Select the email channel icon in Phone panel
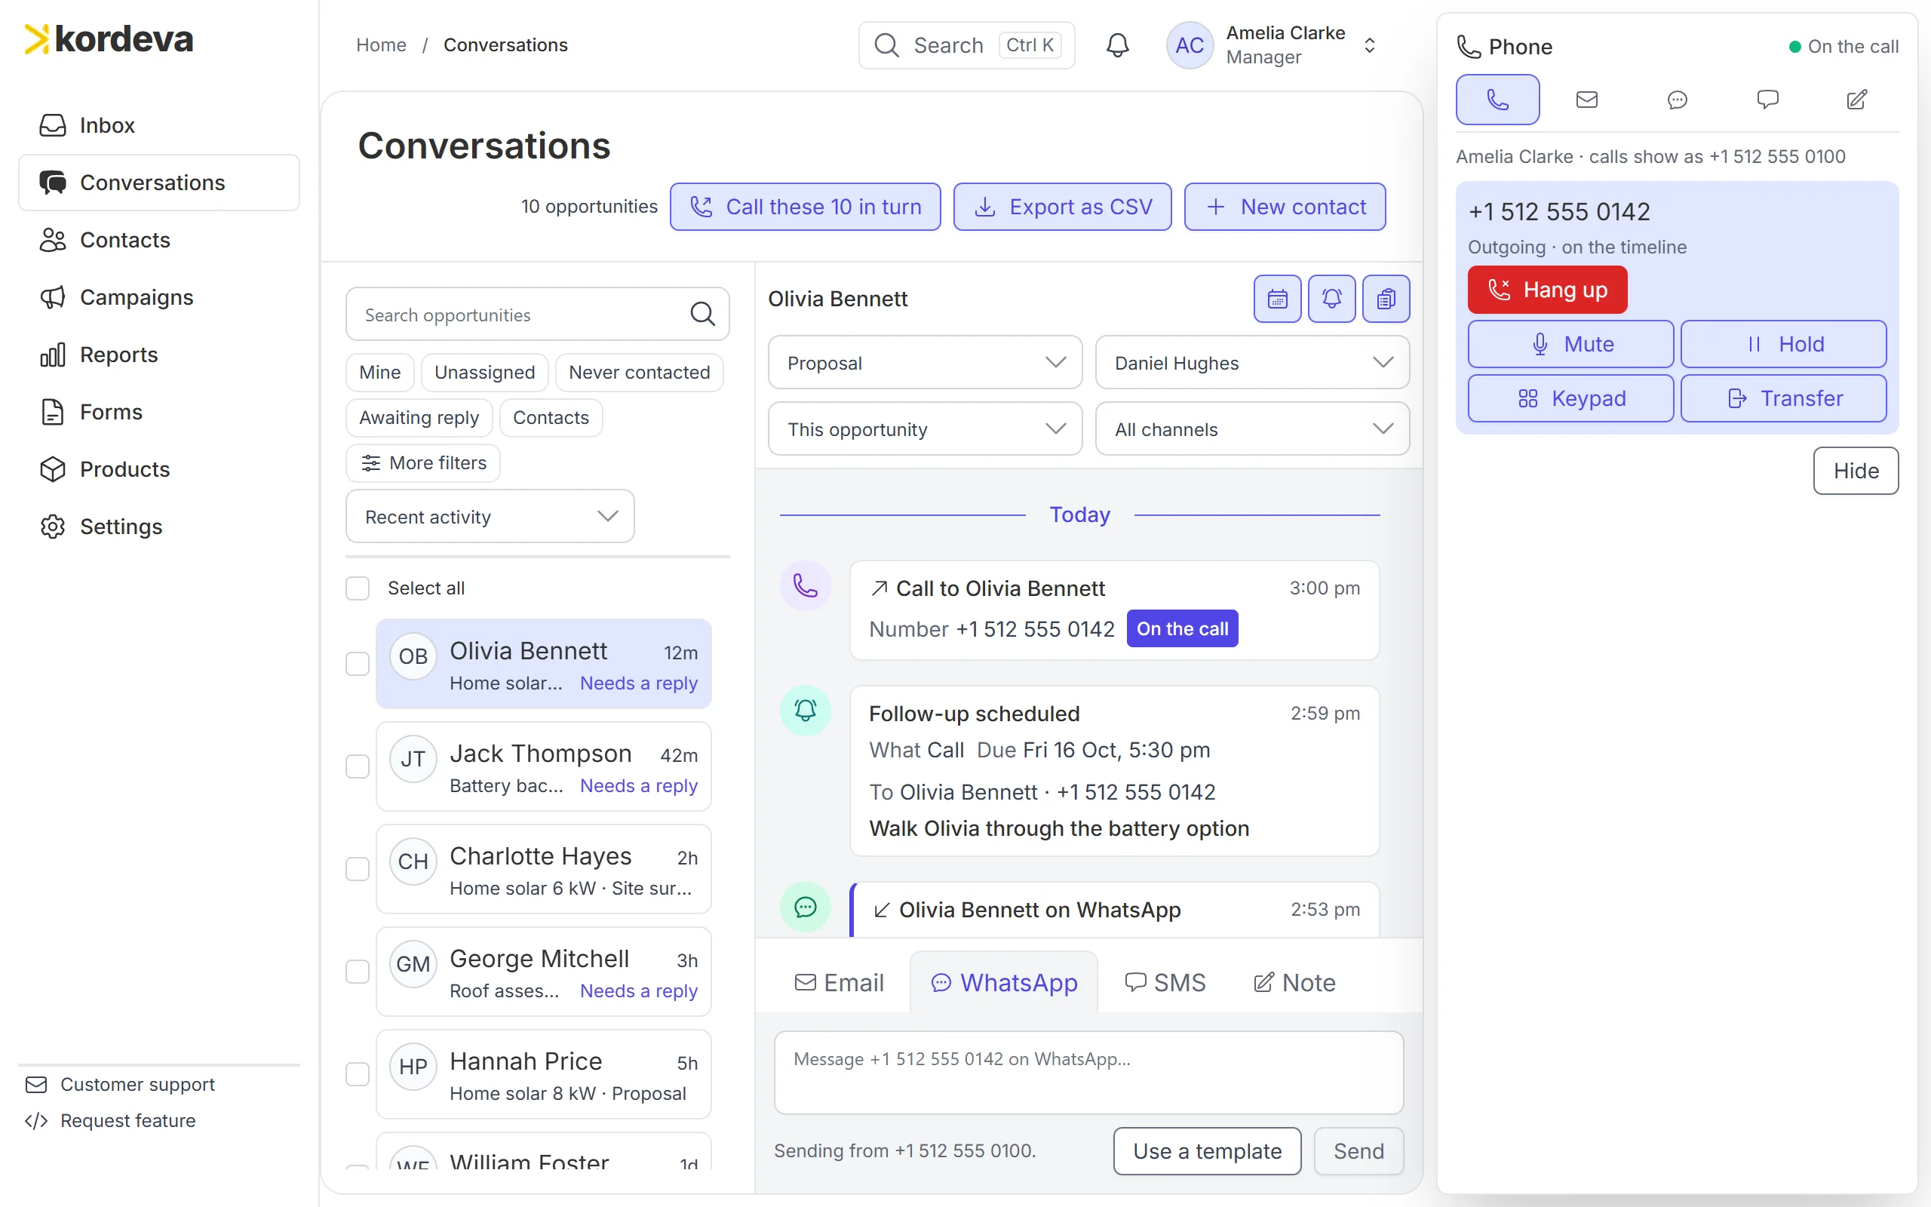The height and width of the screenshot is (1207, 1931). coord(1586,100)
